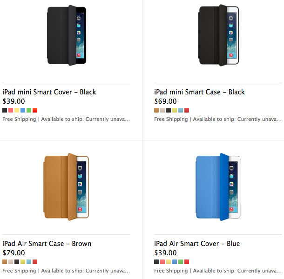
Task: Open the iPad mini Smart Case – Black link
Action: pyautogui.click(x=199, y=92)
